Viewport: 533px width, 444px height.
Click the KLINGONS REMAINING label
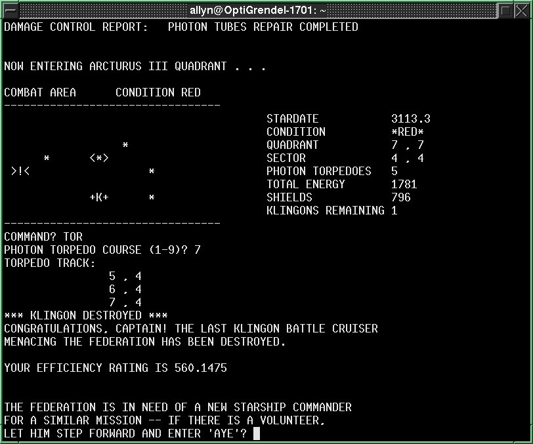point(325,211)
